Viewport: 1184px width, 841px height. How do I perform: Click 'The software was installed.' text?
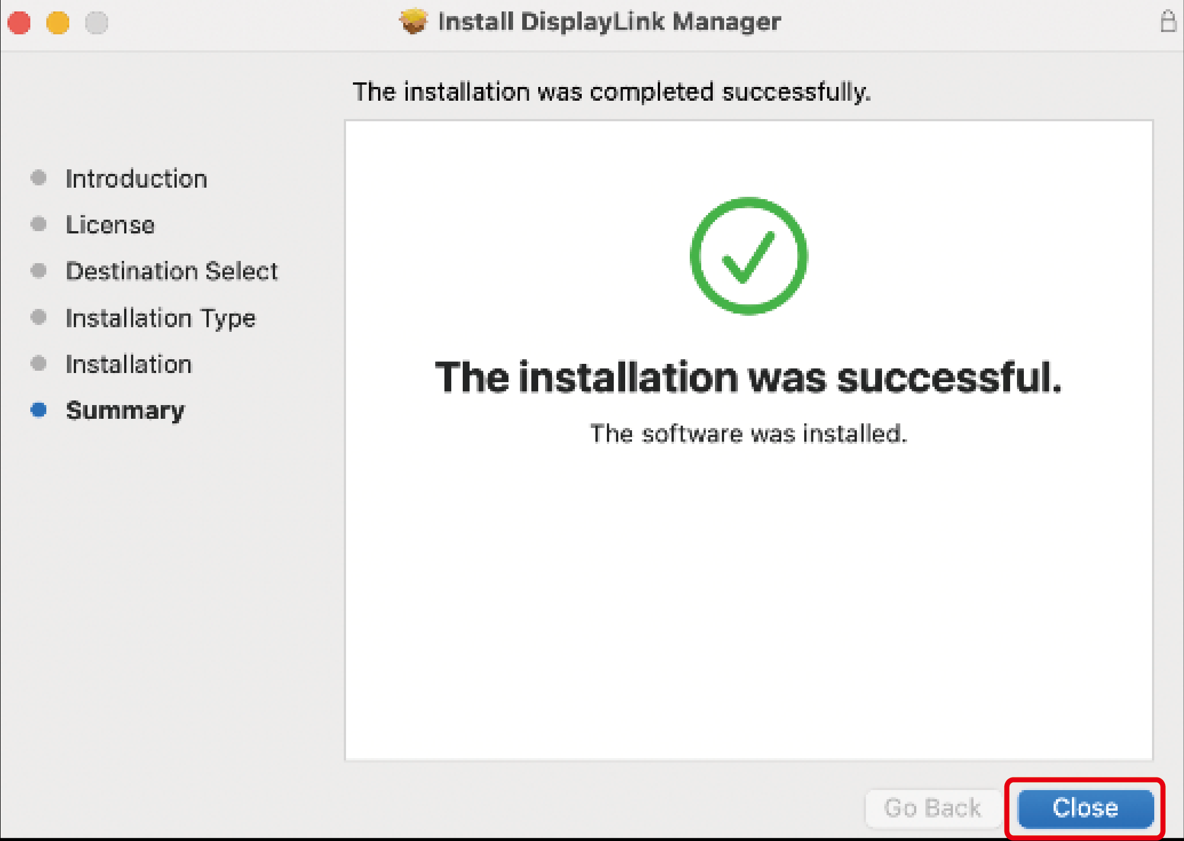tap(748, 434)
